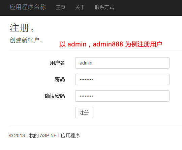Click the masked dots in 确认密码 field
This screenshot has width=182, height=150.
tap(86, 96)
